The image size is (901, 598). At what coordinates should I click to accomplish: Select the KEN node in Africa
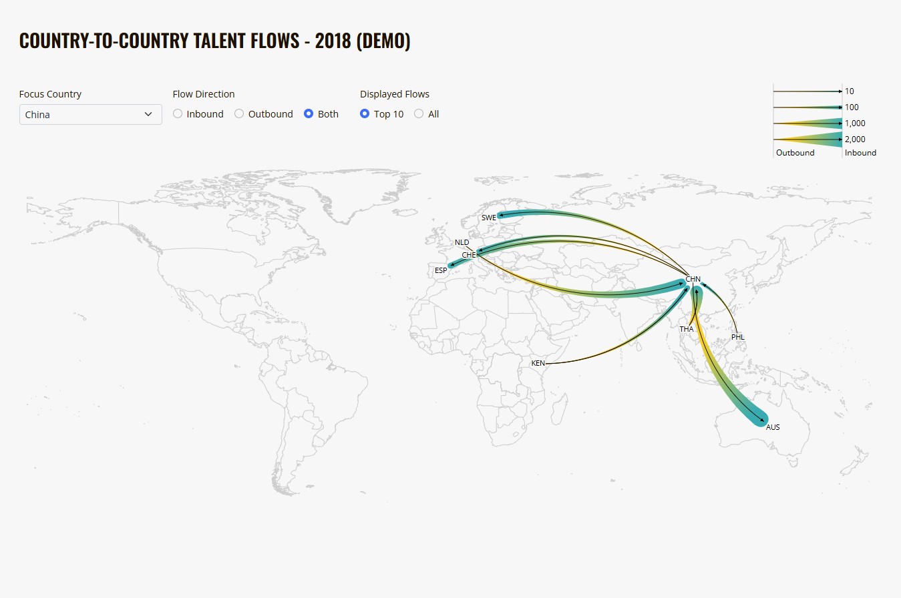pyautogui.click(x=538, y=363)
